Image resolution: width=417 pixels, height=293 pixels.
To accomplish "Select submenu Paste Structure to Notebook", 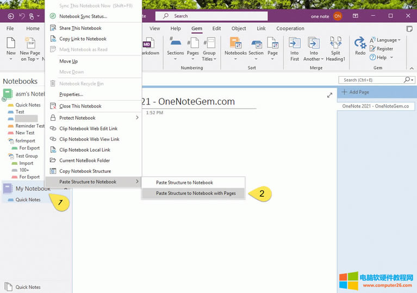I will coord(193,183).
